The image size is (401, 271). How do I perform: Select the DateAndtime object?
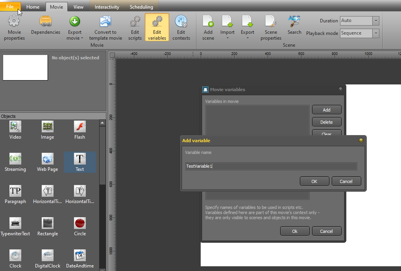point(79,258)
